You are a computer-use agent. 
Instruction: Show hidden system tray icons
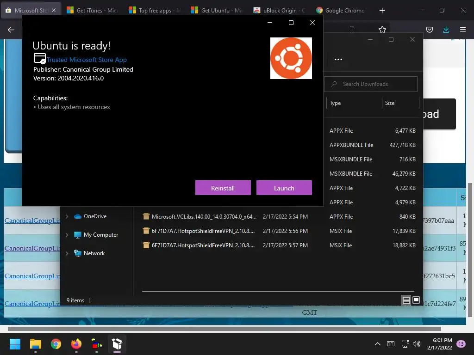(378, 344)
